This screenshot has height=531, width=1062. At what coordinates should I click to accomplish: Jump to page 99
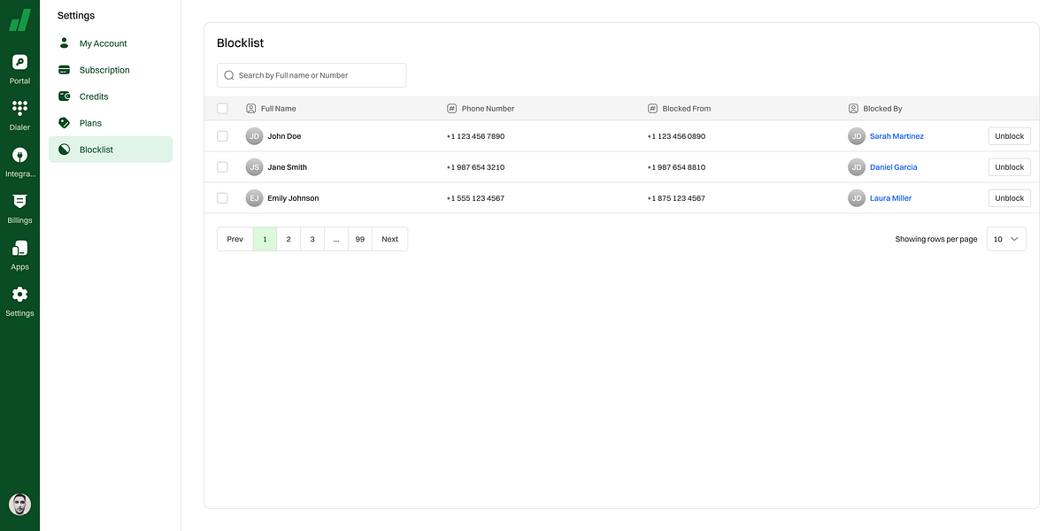360,239
